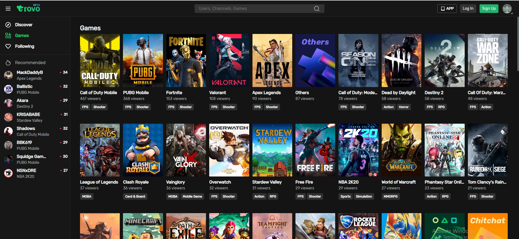Open MackDaddyB's channel avatar
The width and height of the screenshot is (519, 239).
[x=8, y=75]
